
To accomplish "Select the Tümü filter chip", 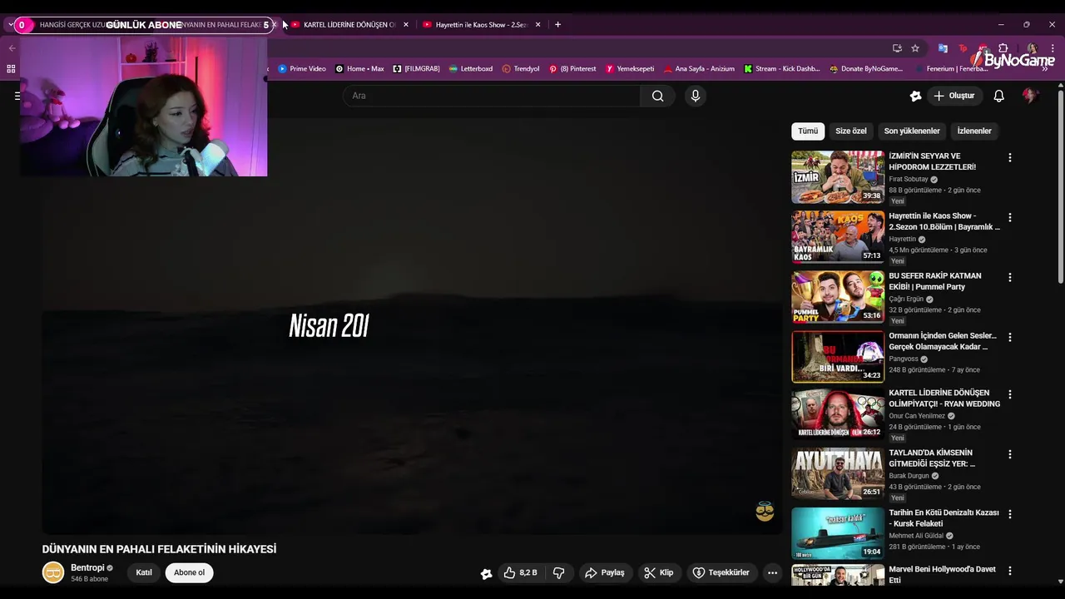I will coord(808,131).
